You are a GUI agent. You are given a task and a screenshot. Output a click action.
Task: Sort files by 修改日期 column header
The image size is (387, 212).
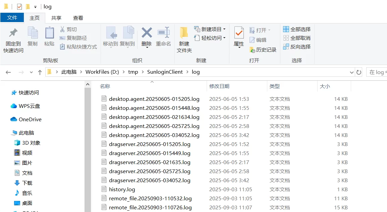point(219,86)
